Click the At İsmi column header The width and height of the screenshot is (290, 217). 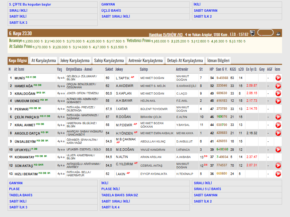pyautogui.click(x=19, y=69)
